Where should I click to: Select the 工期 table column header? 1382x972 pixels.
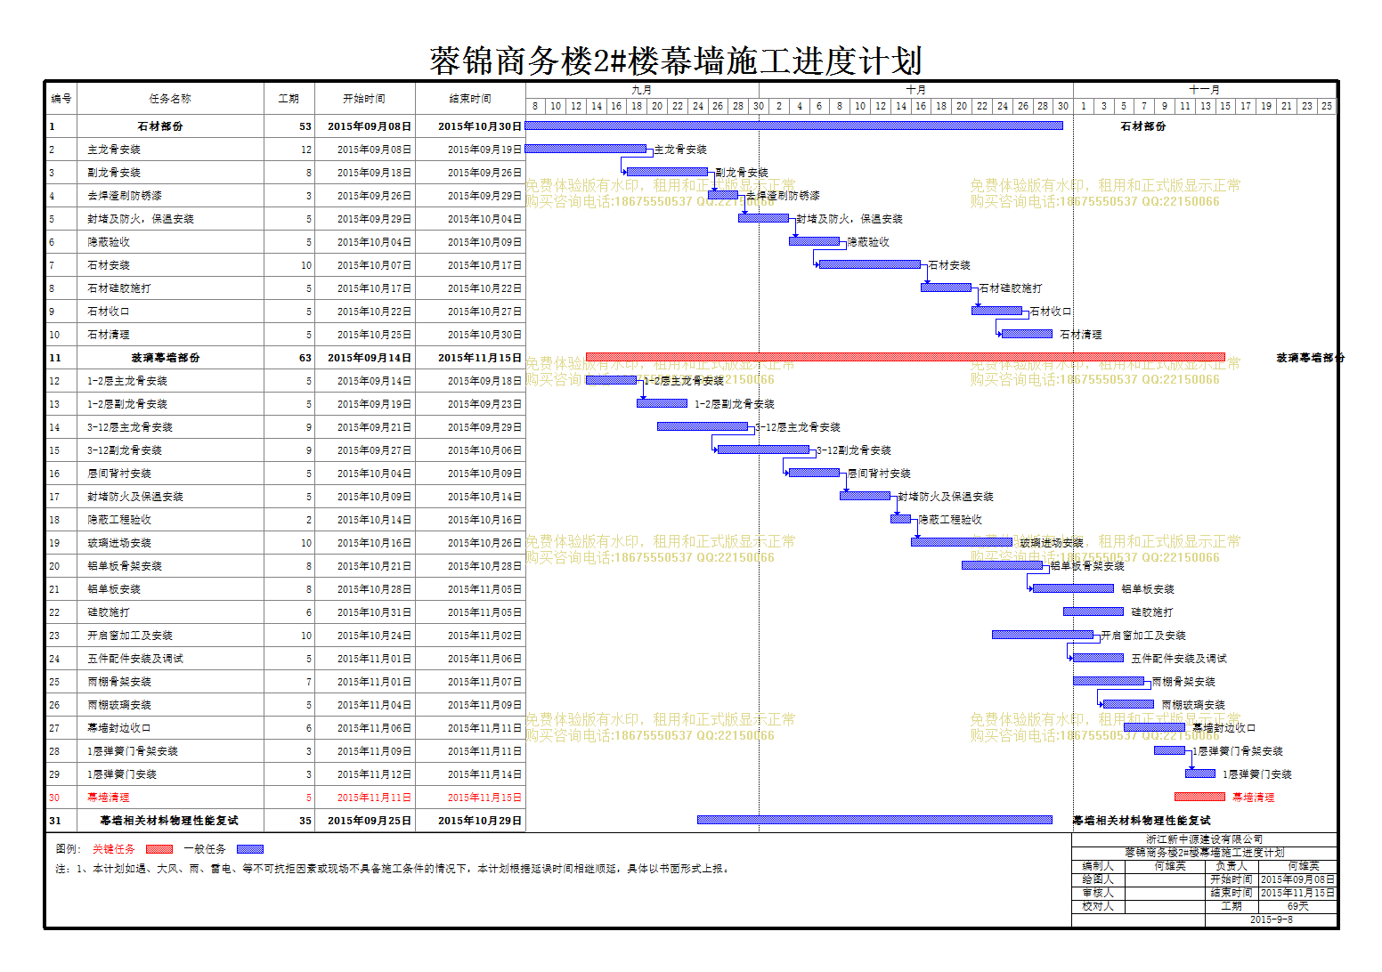tap(289, 99)
